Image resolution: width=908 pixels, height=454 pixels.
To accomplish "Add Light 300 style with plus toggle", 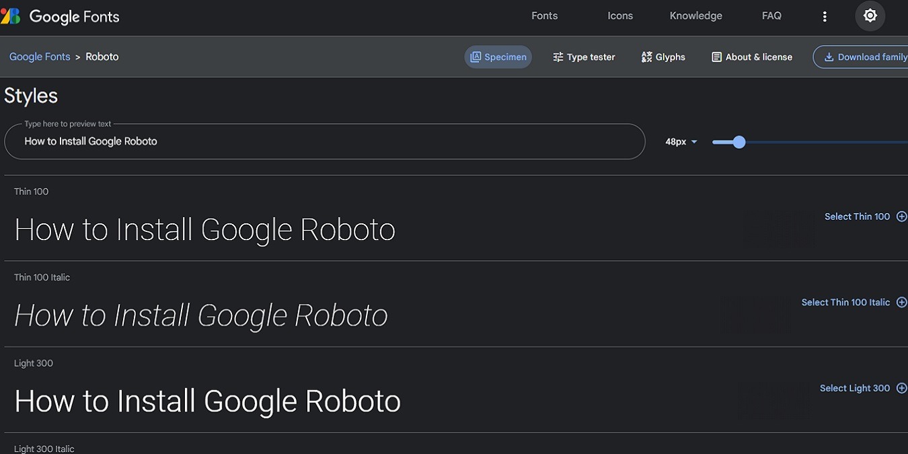I will coord(902,388).
